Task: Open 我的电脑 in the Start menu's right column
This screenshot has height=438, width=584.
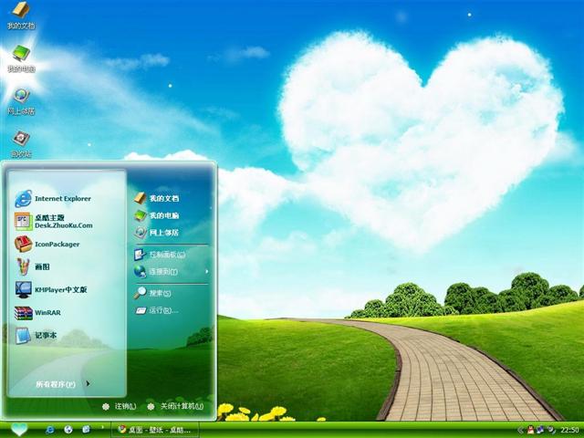Action: [x=157, y=215]
